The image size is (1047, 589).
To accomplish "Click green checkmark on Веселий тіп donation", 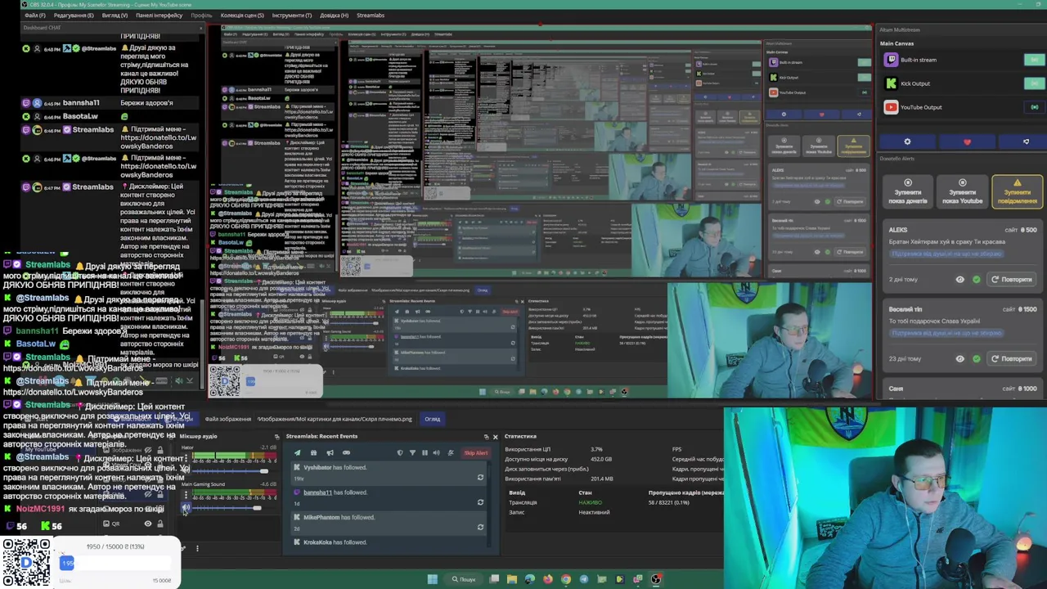I will (x=976, y=358).
